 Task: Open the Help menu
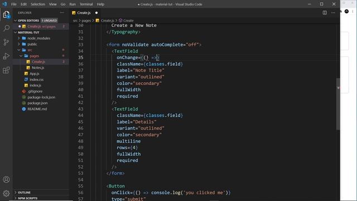[x=100, y=4]
